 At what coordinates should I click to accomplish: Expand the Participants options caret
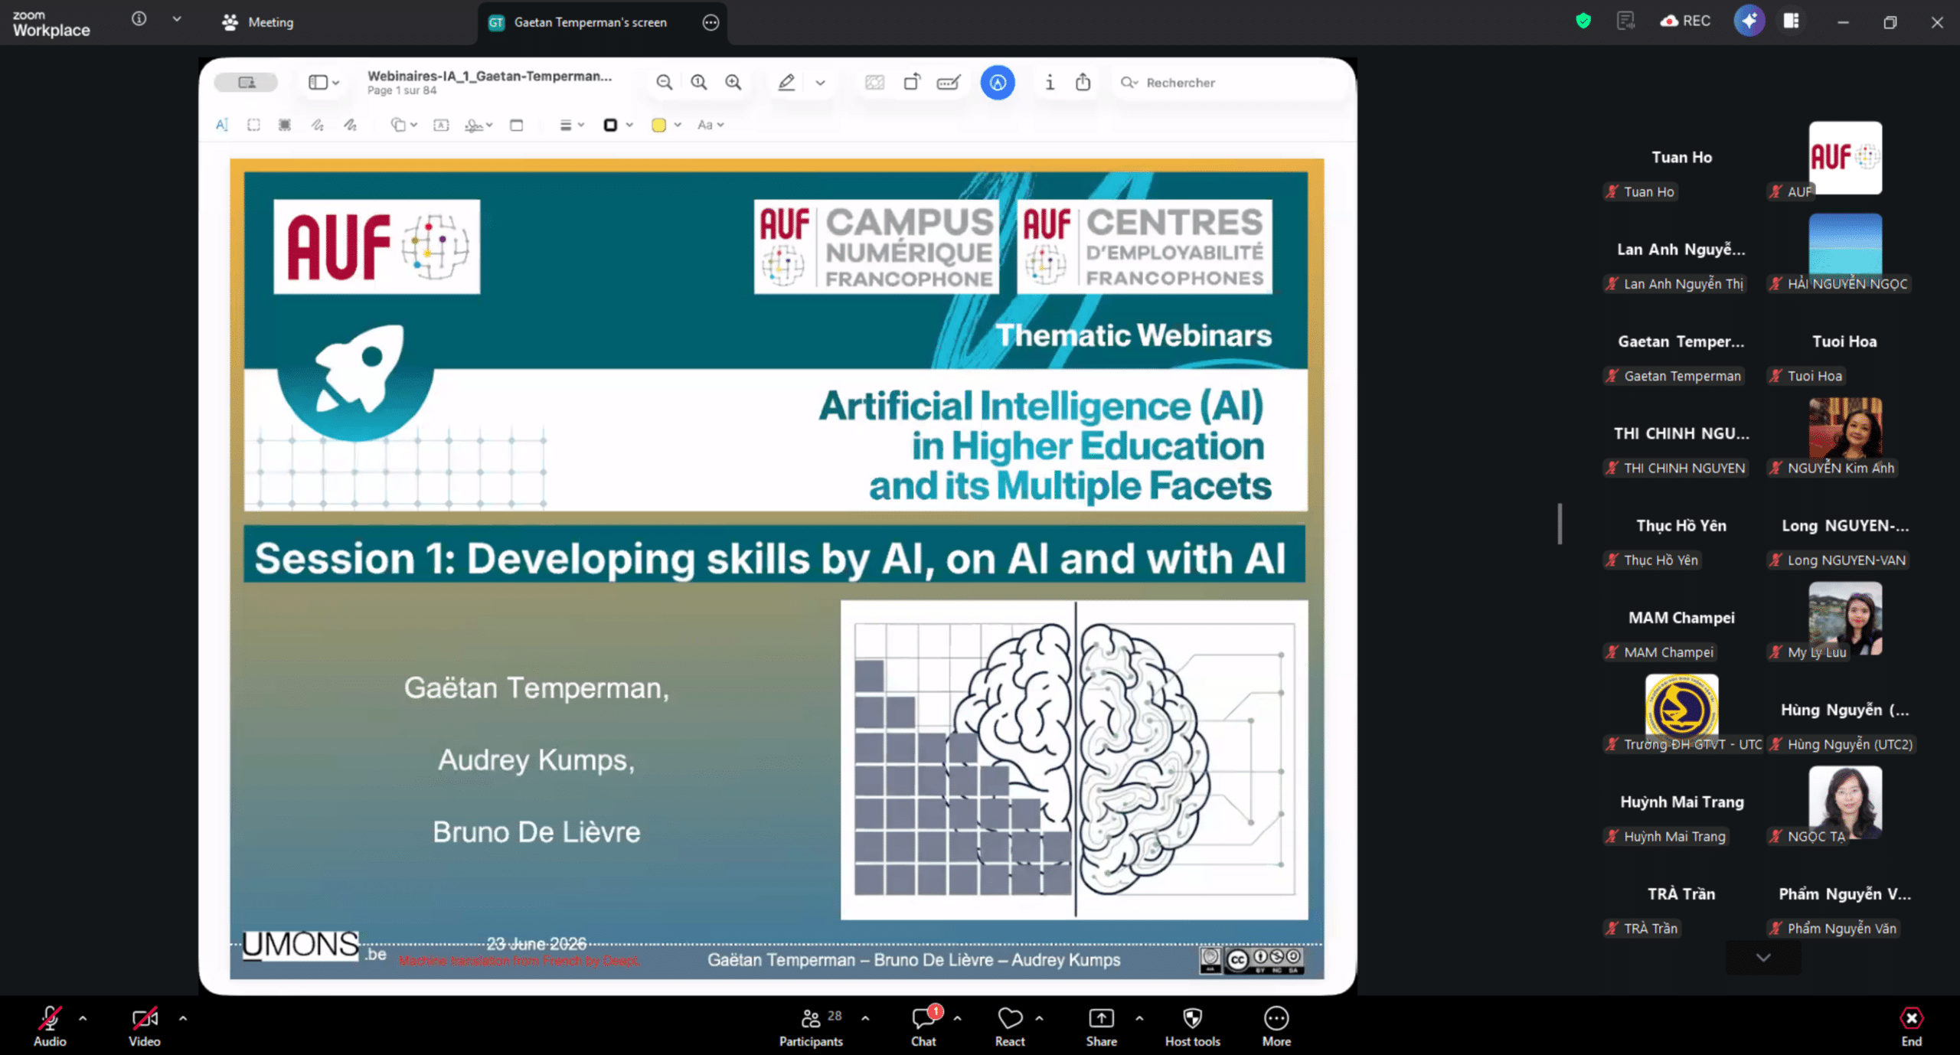pyautogui.click(x=865, y=1018)
